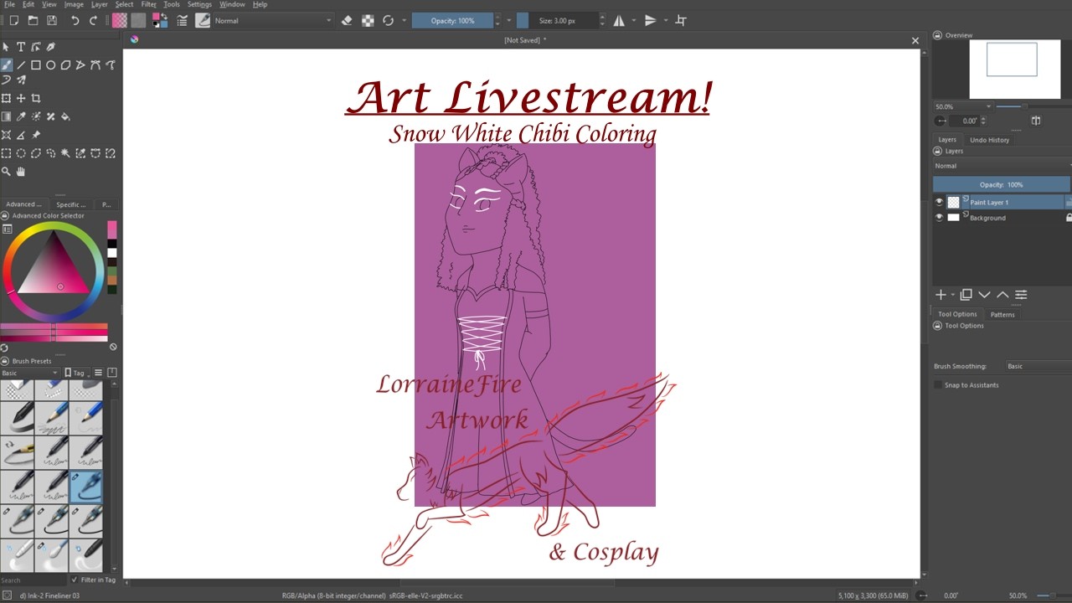
Task: Select the Bezier Curve tool
Action: (x=95, y=64)
